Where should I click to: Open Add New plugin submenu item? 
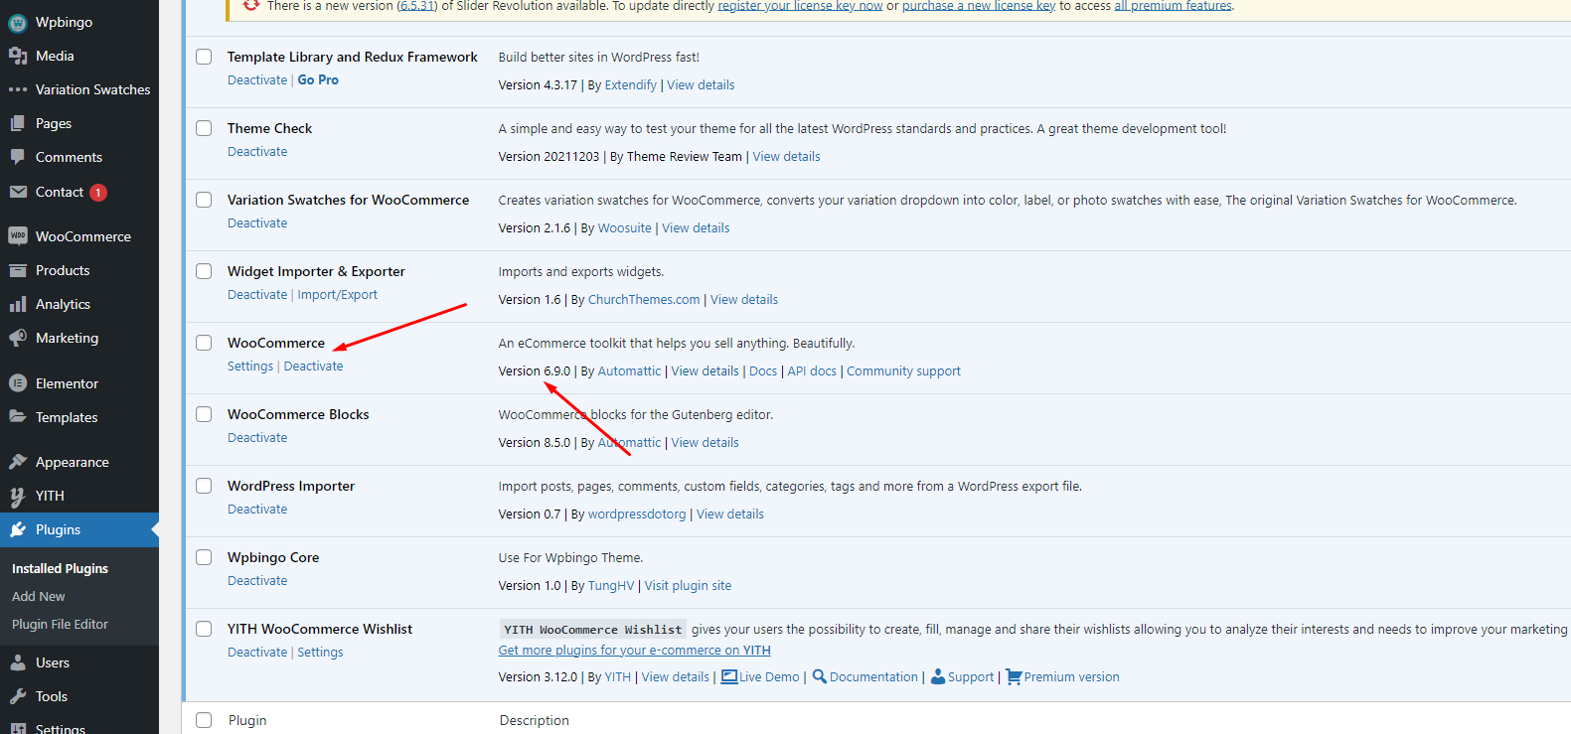pyautogui.click(x=39, y=596)
